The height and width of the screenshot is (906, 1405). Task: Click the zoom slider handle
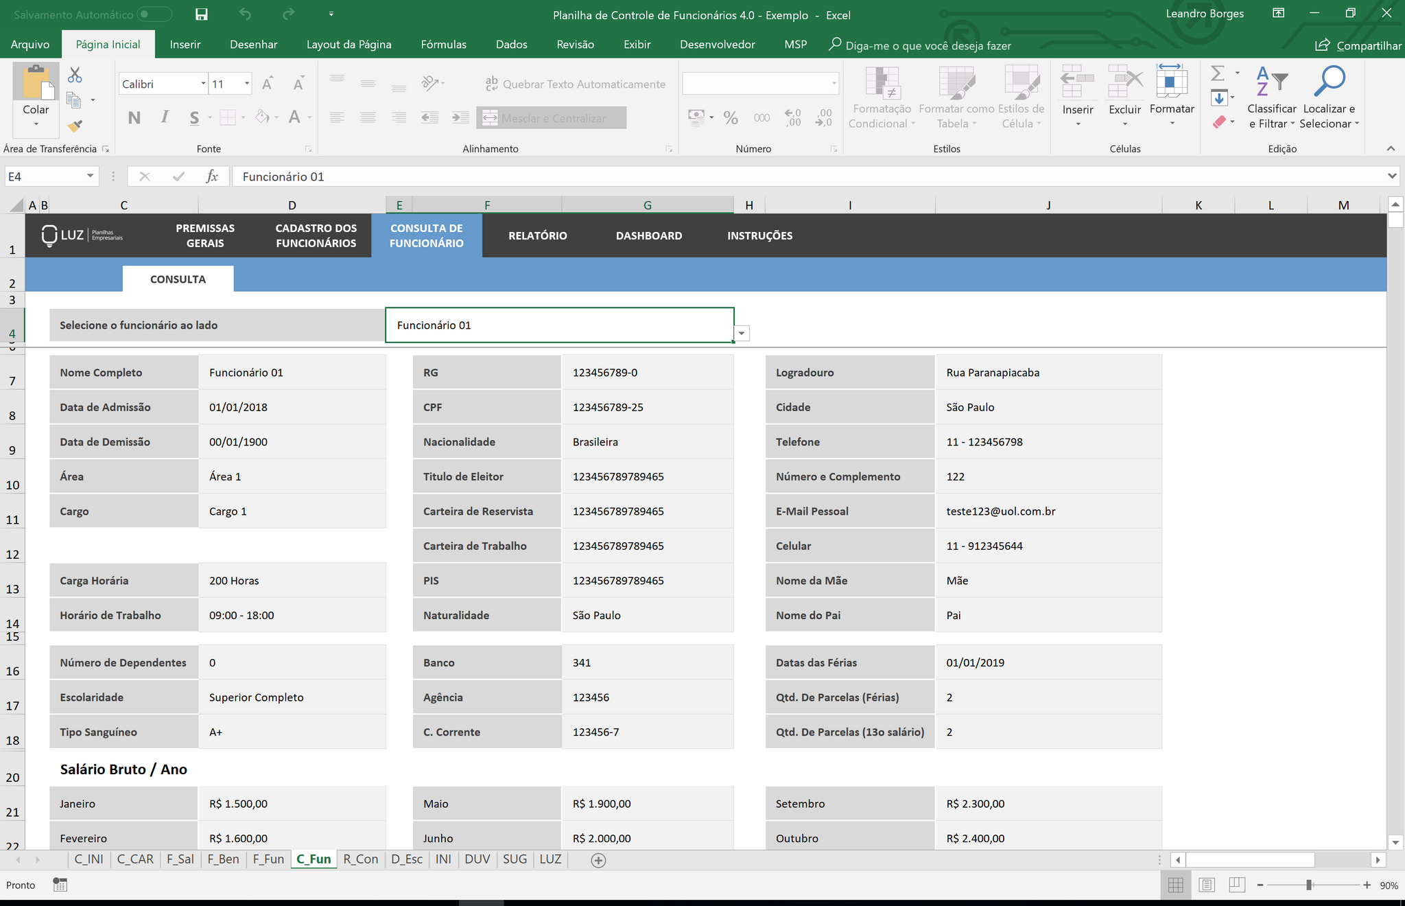1309,885
